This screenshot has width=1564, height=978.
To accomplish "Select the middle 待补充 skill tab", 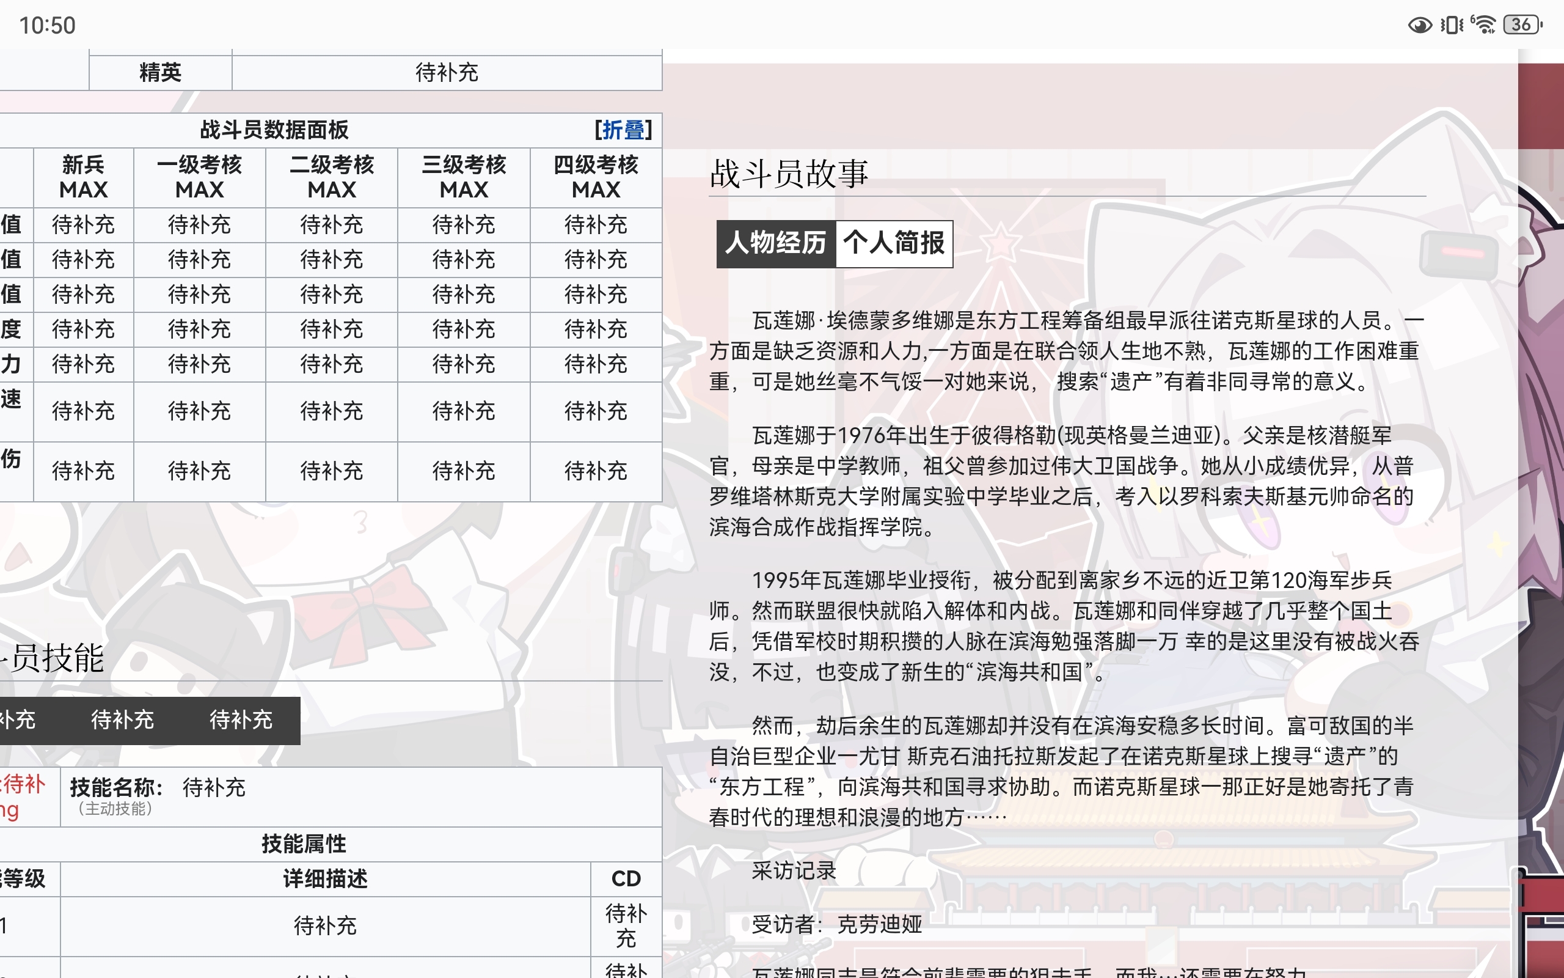I will click(122, 720).
